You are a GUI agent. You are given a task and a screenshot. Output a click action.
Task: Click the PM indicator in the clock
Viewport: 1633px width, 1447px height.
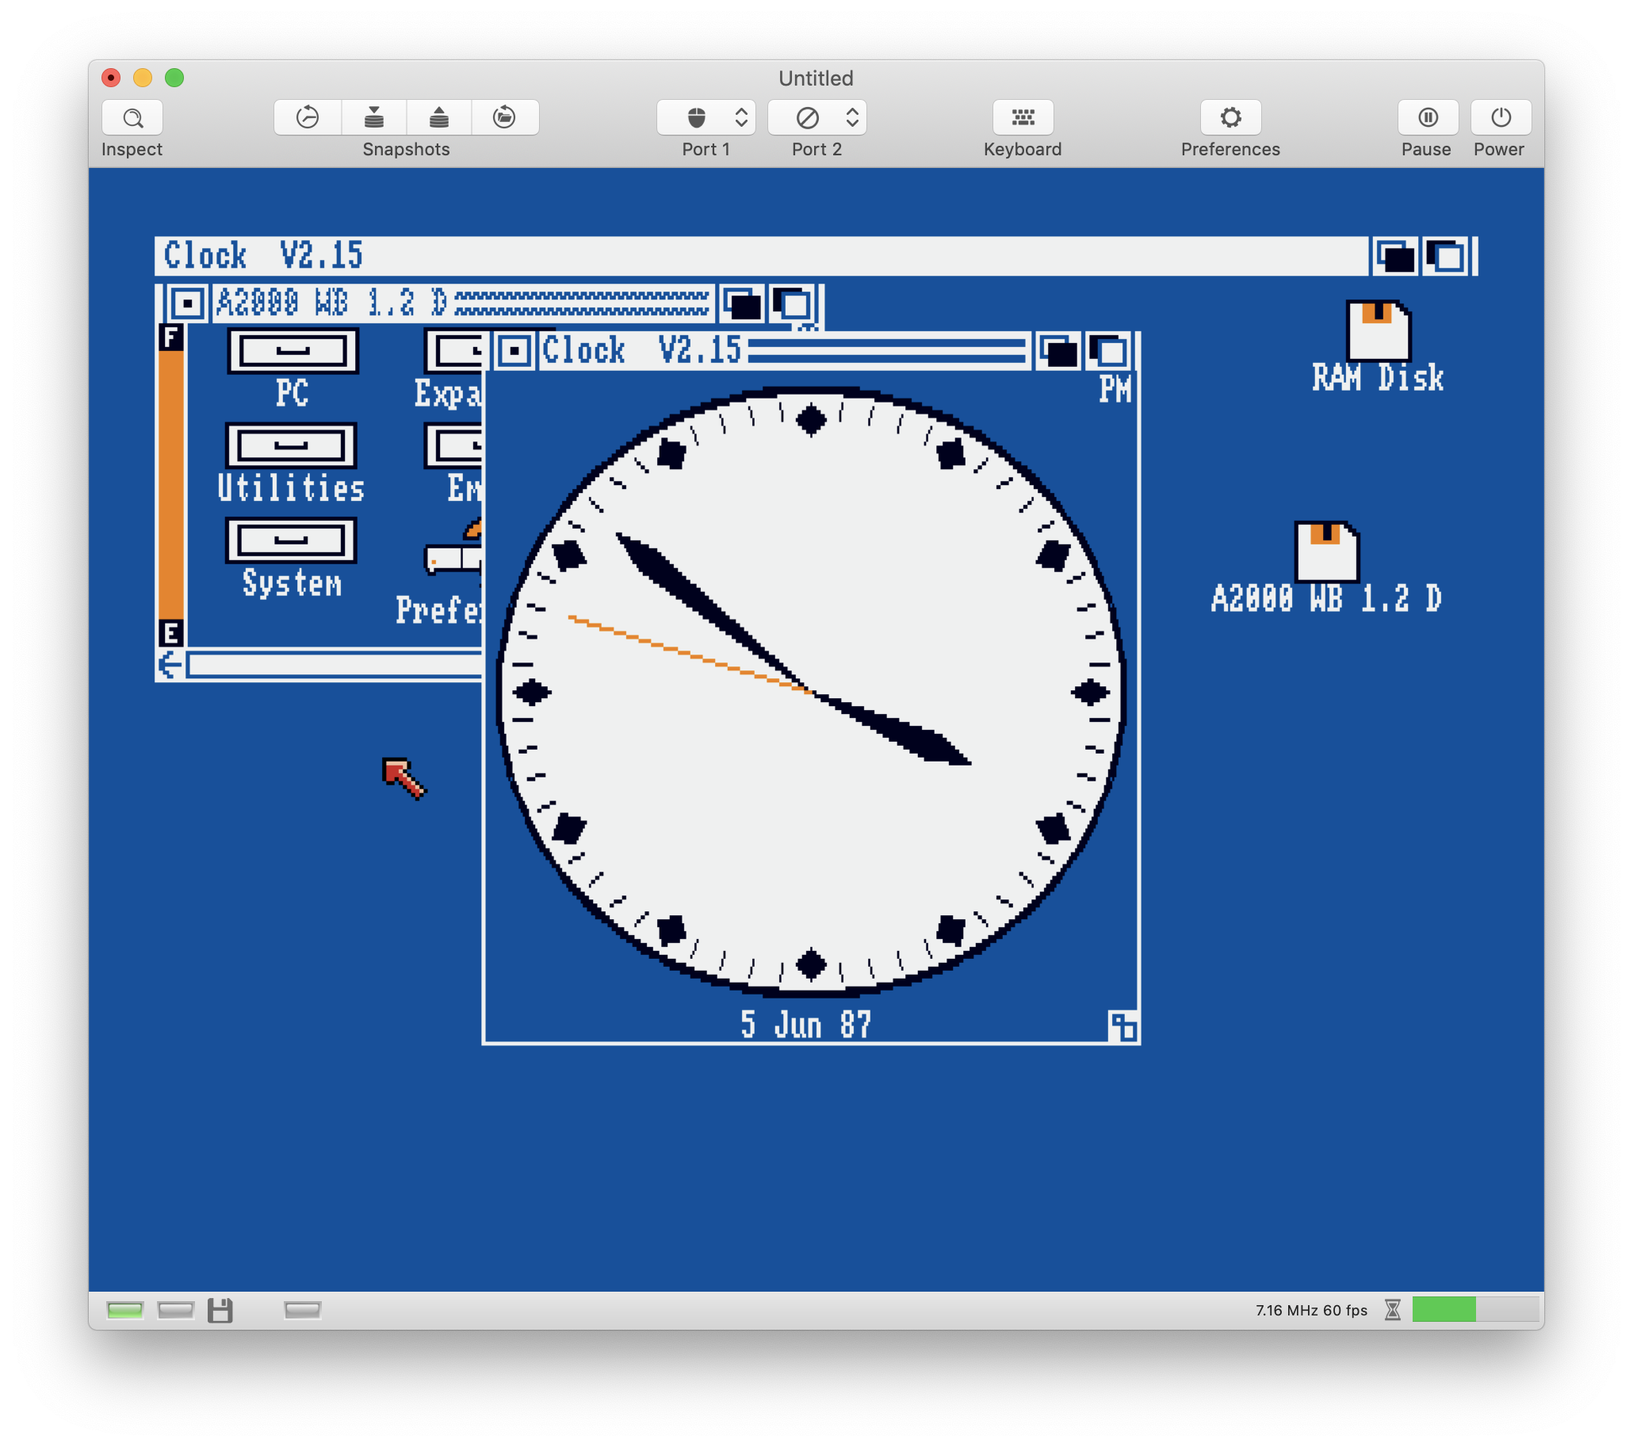(1115, 389)
